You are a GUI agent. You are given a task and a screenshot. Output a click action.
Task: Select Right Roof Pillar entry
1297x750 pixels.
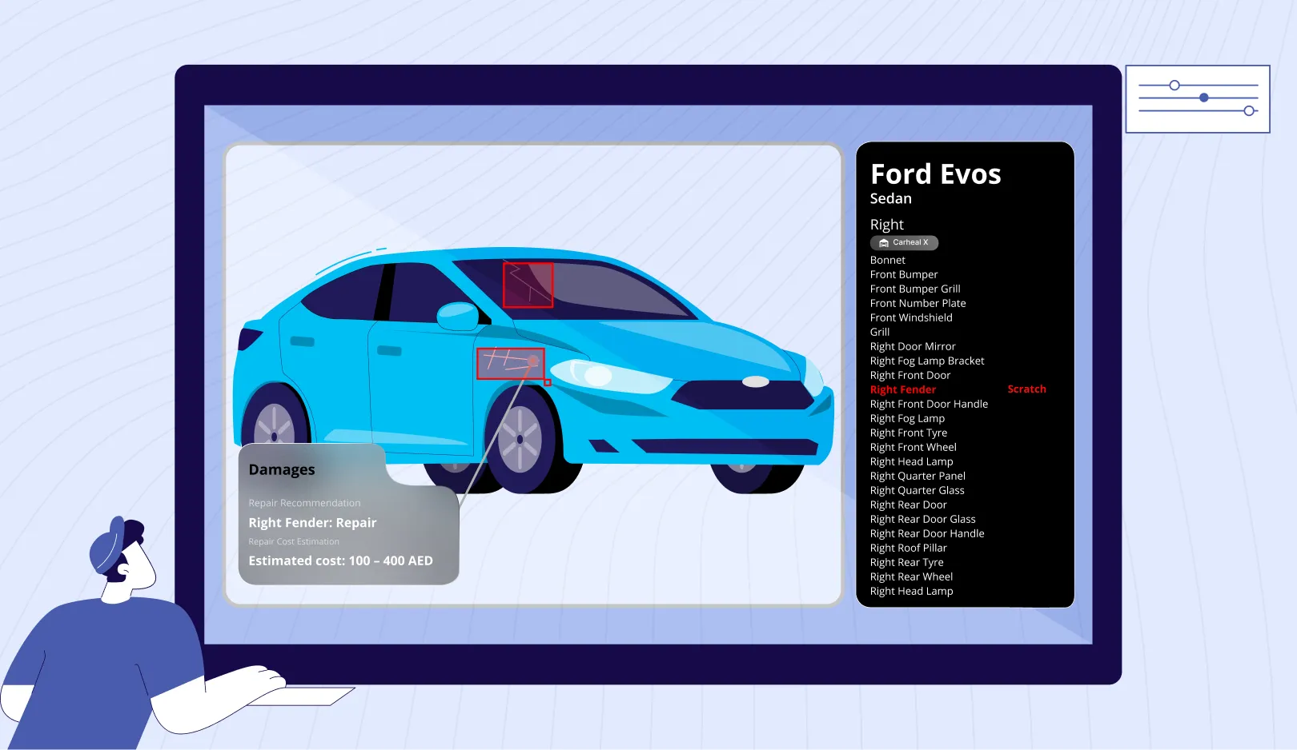click(909, 548)
